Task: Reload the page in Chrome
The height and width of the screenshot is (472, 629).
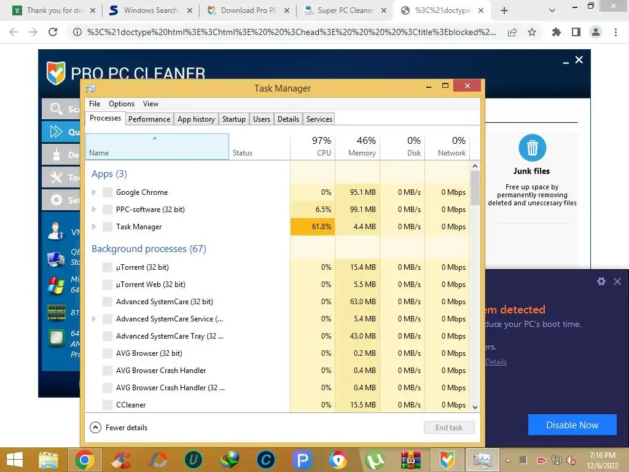Action: pyautogui.click(x=53, y=32)
